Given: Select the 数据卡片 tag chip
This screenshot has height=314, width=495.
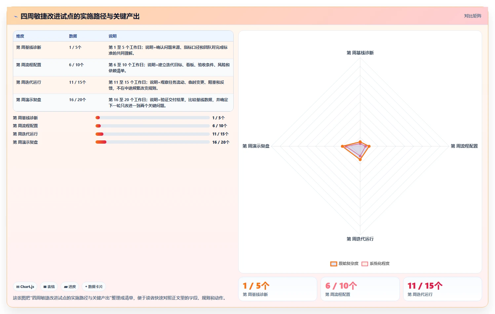Looking at the screenshot, I should click(94, 287).
